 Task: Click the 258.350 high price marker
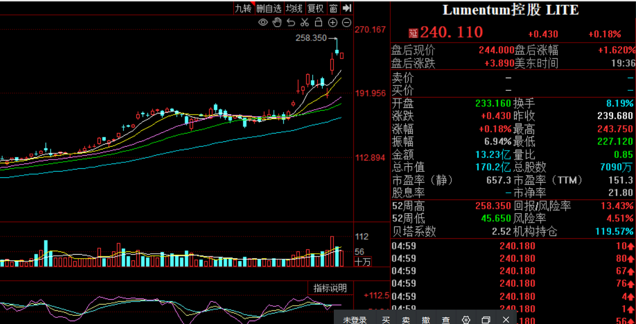(311, 38)
